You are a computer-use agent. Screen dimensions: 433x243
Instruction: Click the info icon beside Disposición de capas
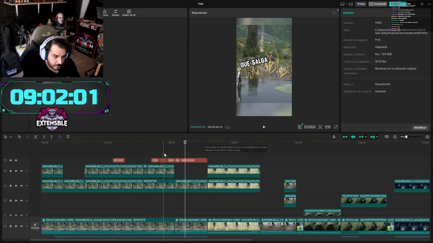pos(370,91)
